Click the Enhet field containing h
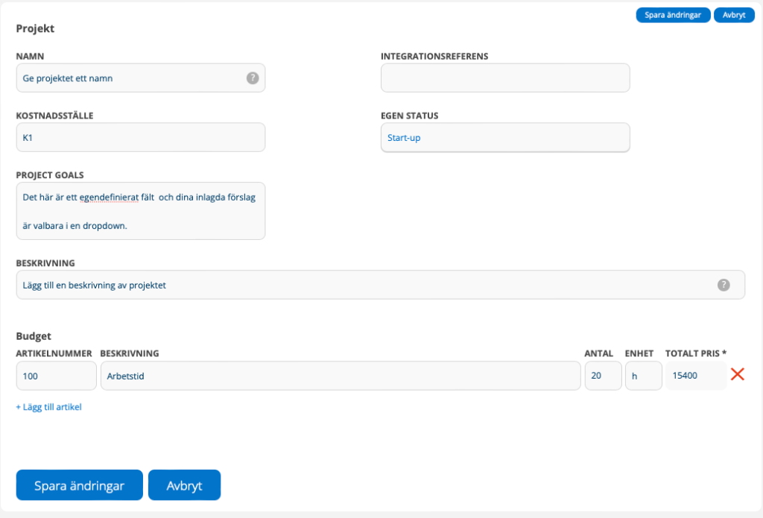The image size is (763, 518). pos(642,376)
